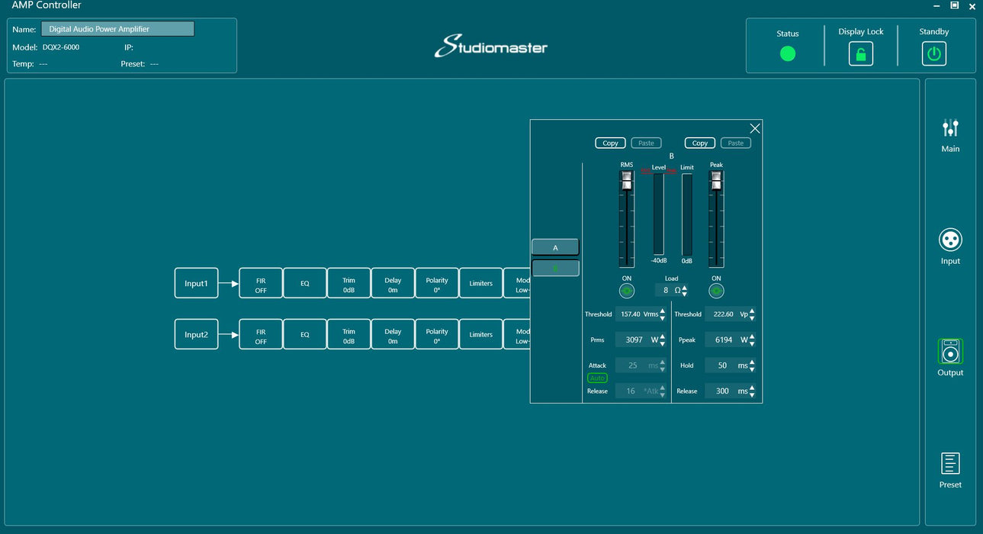Click the Display Lock padlock icon

coord(861,54)
